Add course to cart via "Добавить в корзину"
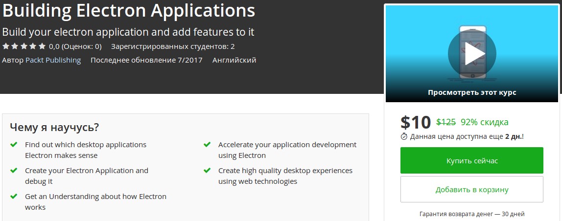562x221 pixels. (x=471, y=189)
